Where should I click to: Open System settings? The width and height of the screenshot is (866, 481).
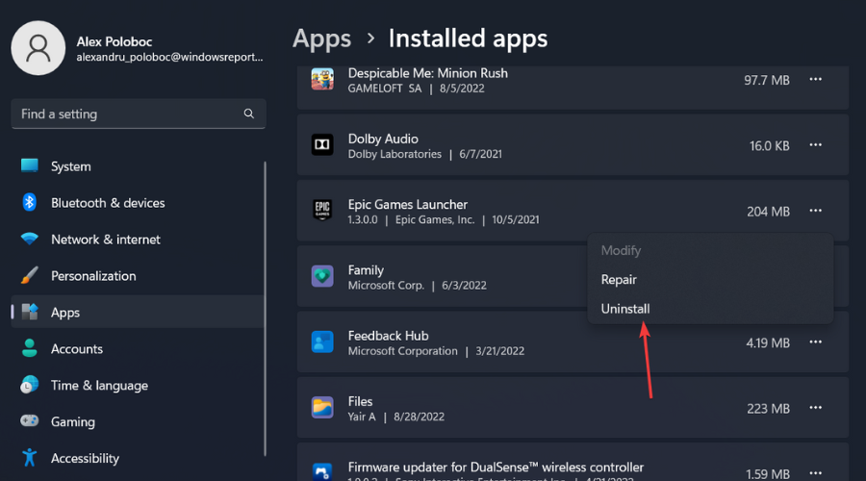138,166
